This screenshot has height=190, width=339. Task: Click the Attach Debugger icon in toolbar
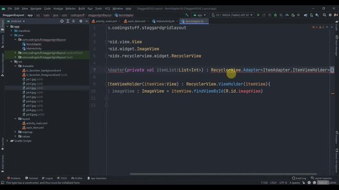[x=293, y=15]
